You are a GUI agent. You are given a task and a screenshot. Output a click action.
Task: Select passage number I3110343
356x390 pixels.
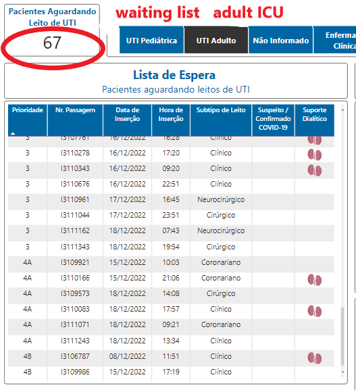coord(75,168)
